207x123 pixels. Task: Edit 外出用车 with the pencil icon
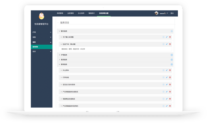tap(167, 70)
